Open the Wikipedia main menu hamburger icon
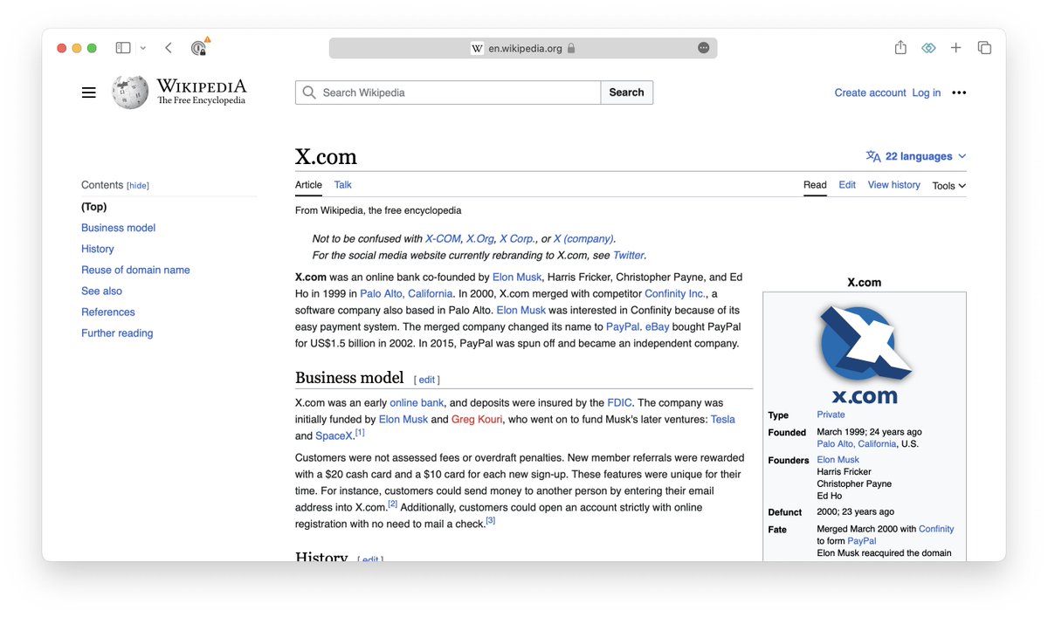This screenshot has width=1048, height=617. pos(88,93)
